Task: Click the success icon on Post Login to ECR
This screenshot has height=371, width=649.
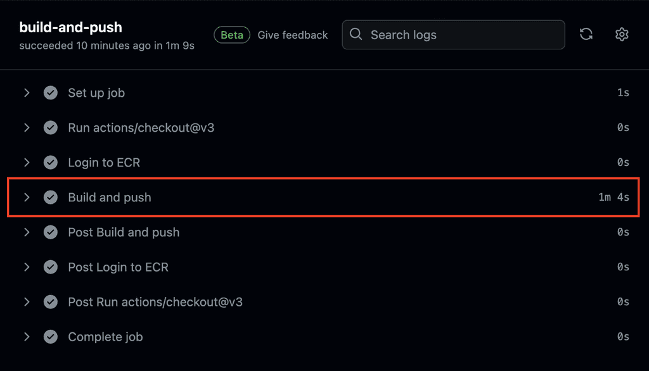Action: (x=51, y=267)
